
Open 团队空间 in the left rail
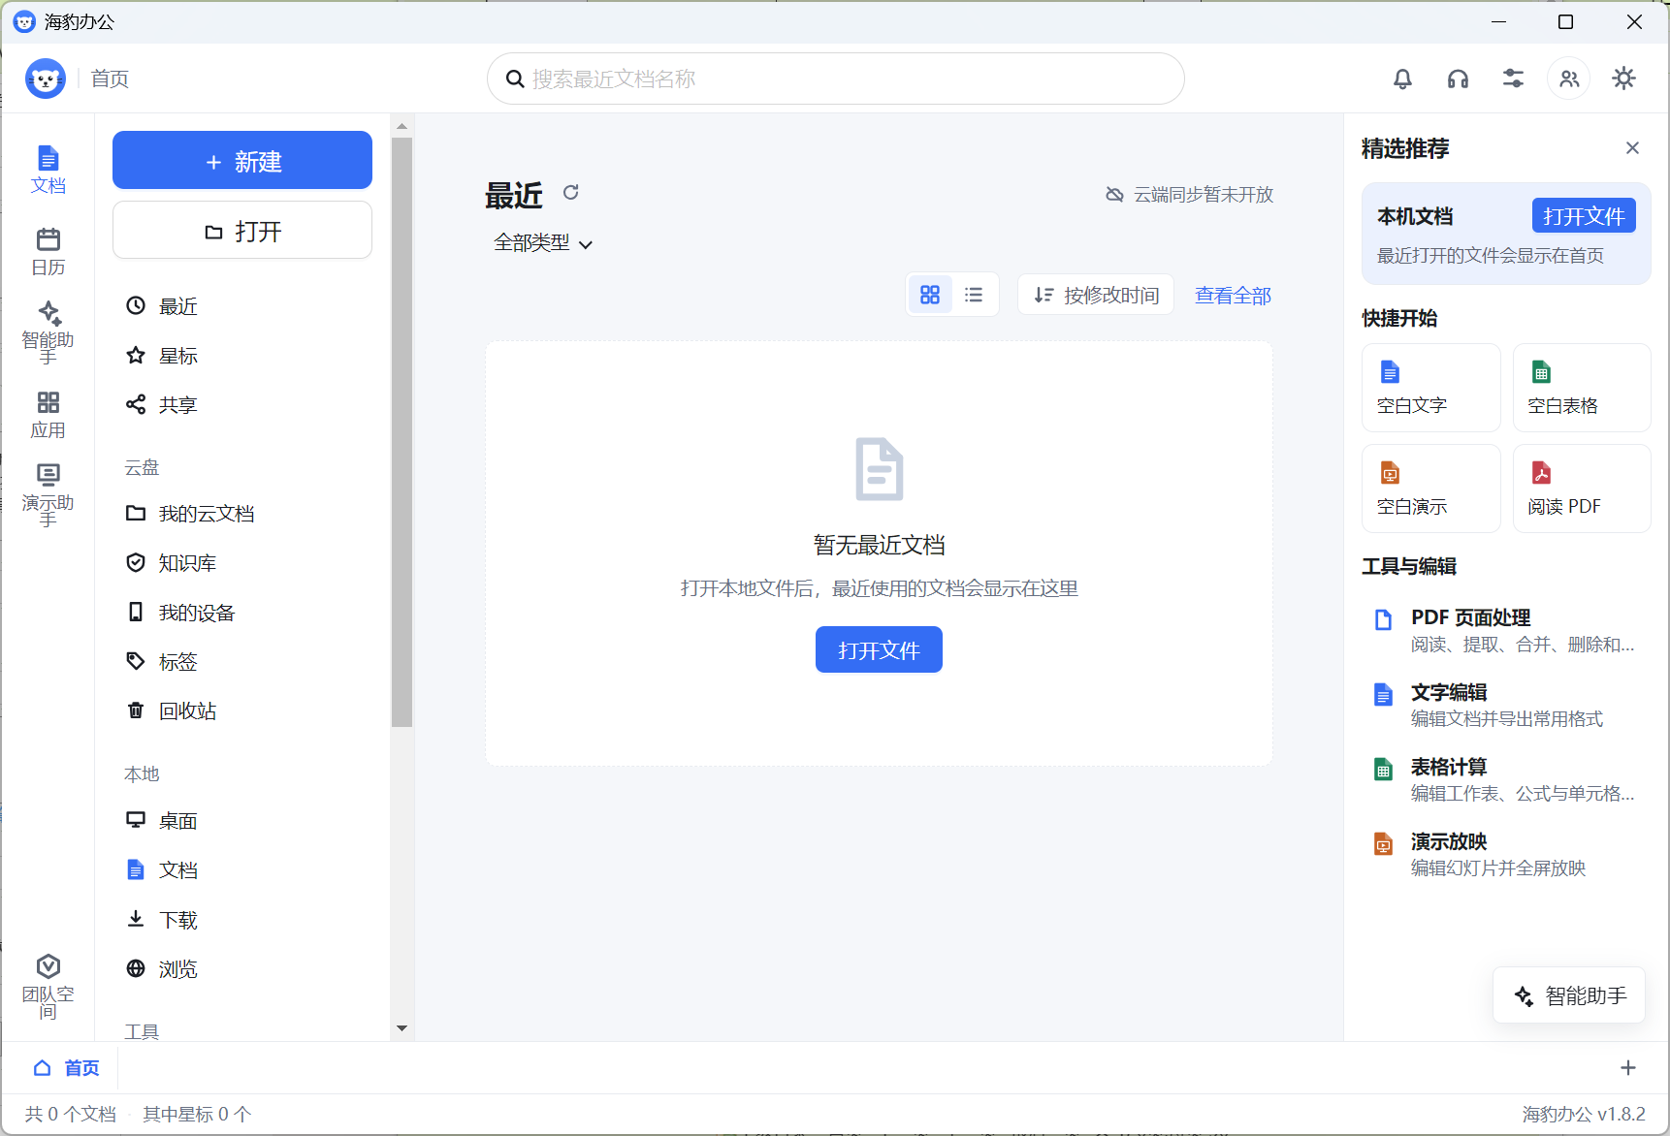[x=48, y=987]
